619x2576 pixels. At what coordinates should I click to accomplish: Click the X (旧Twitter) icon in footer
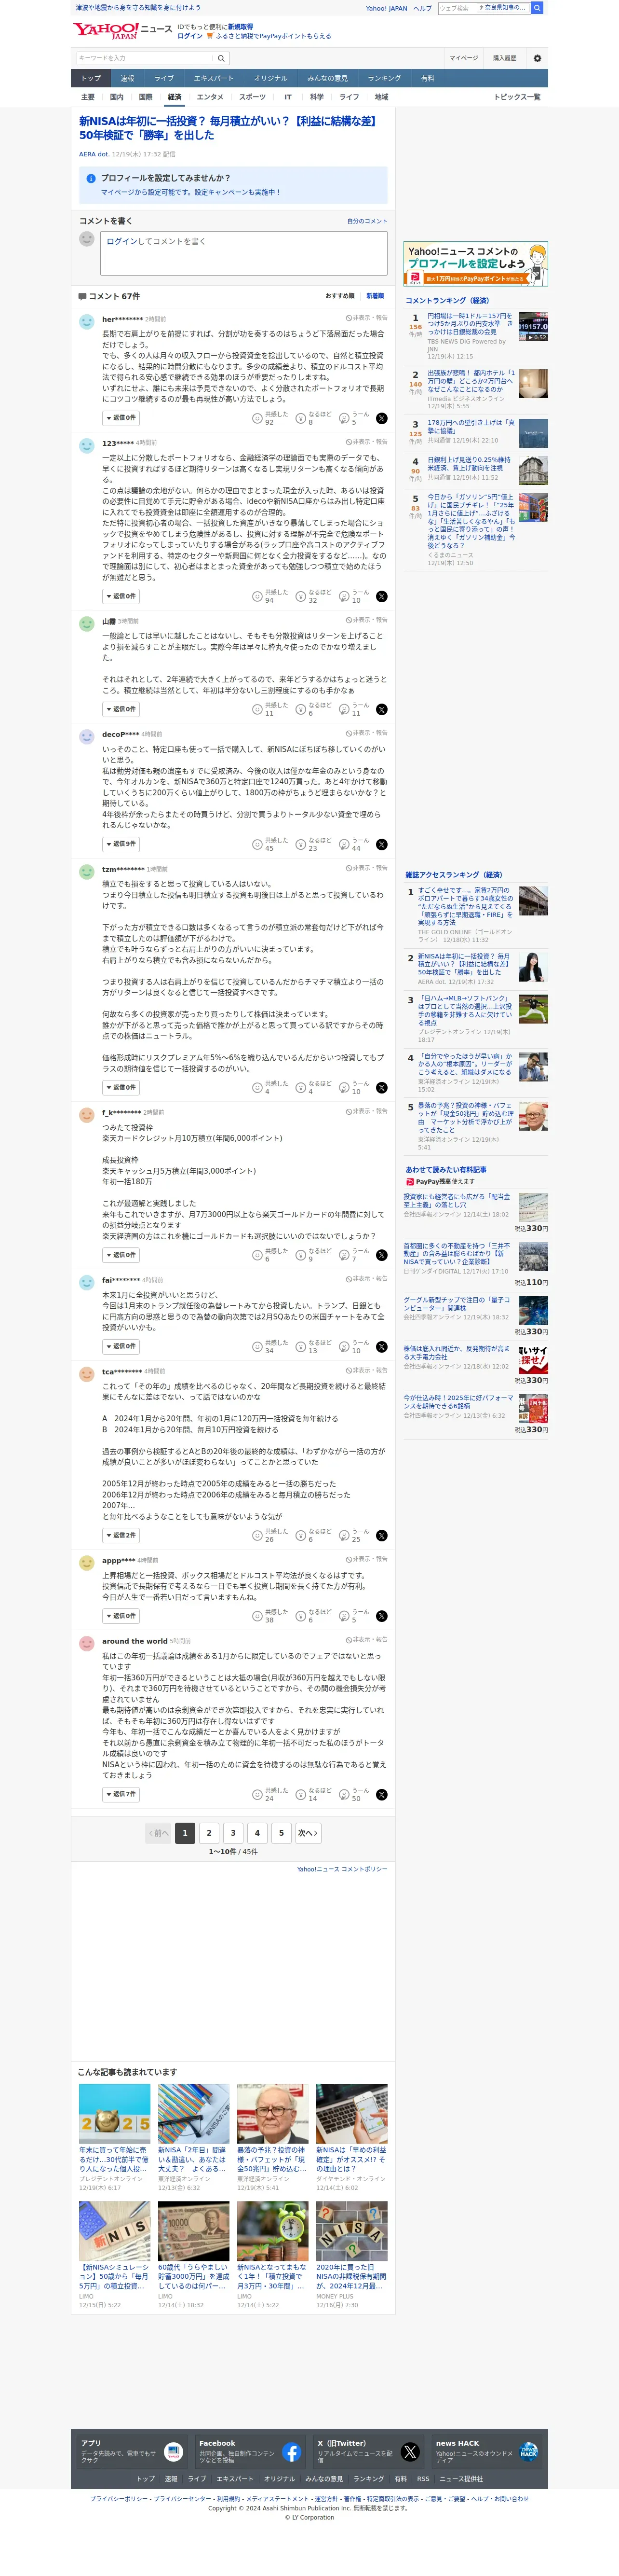410,2452
